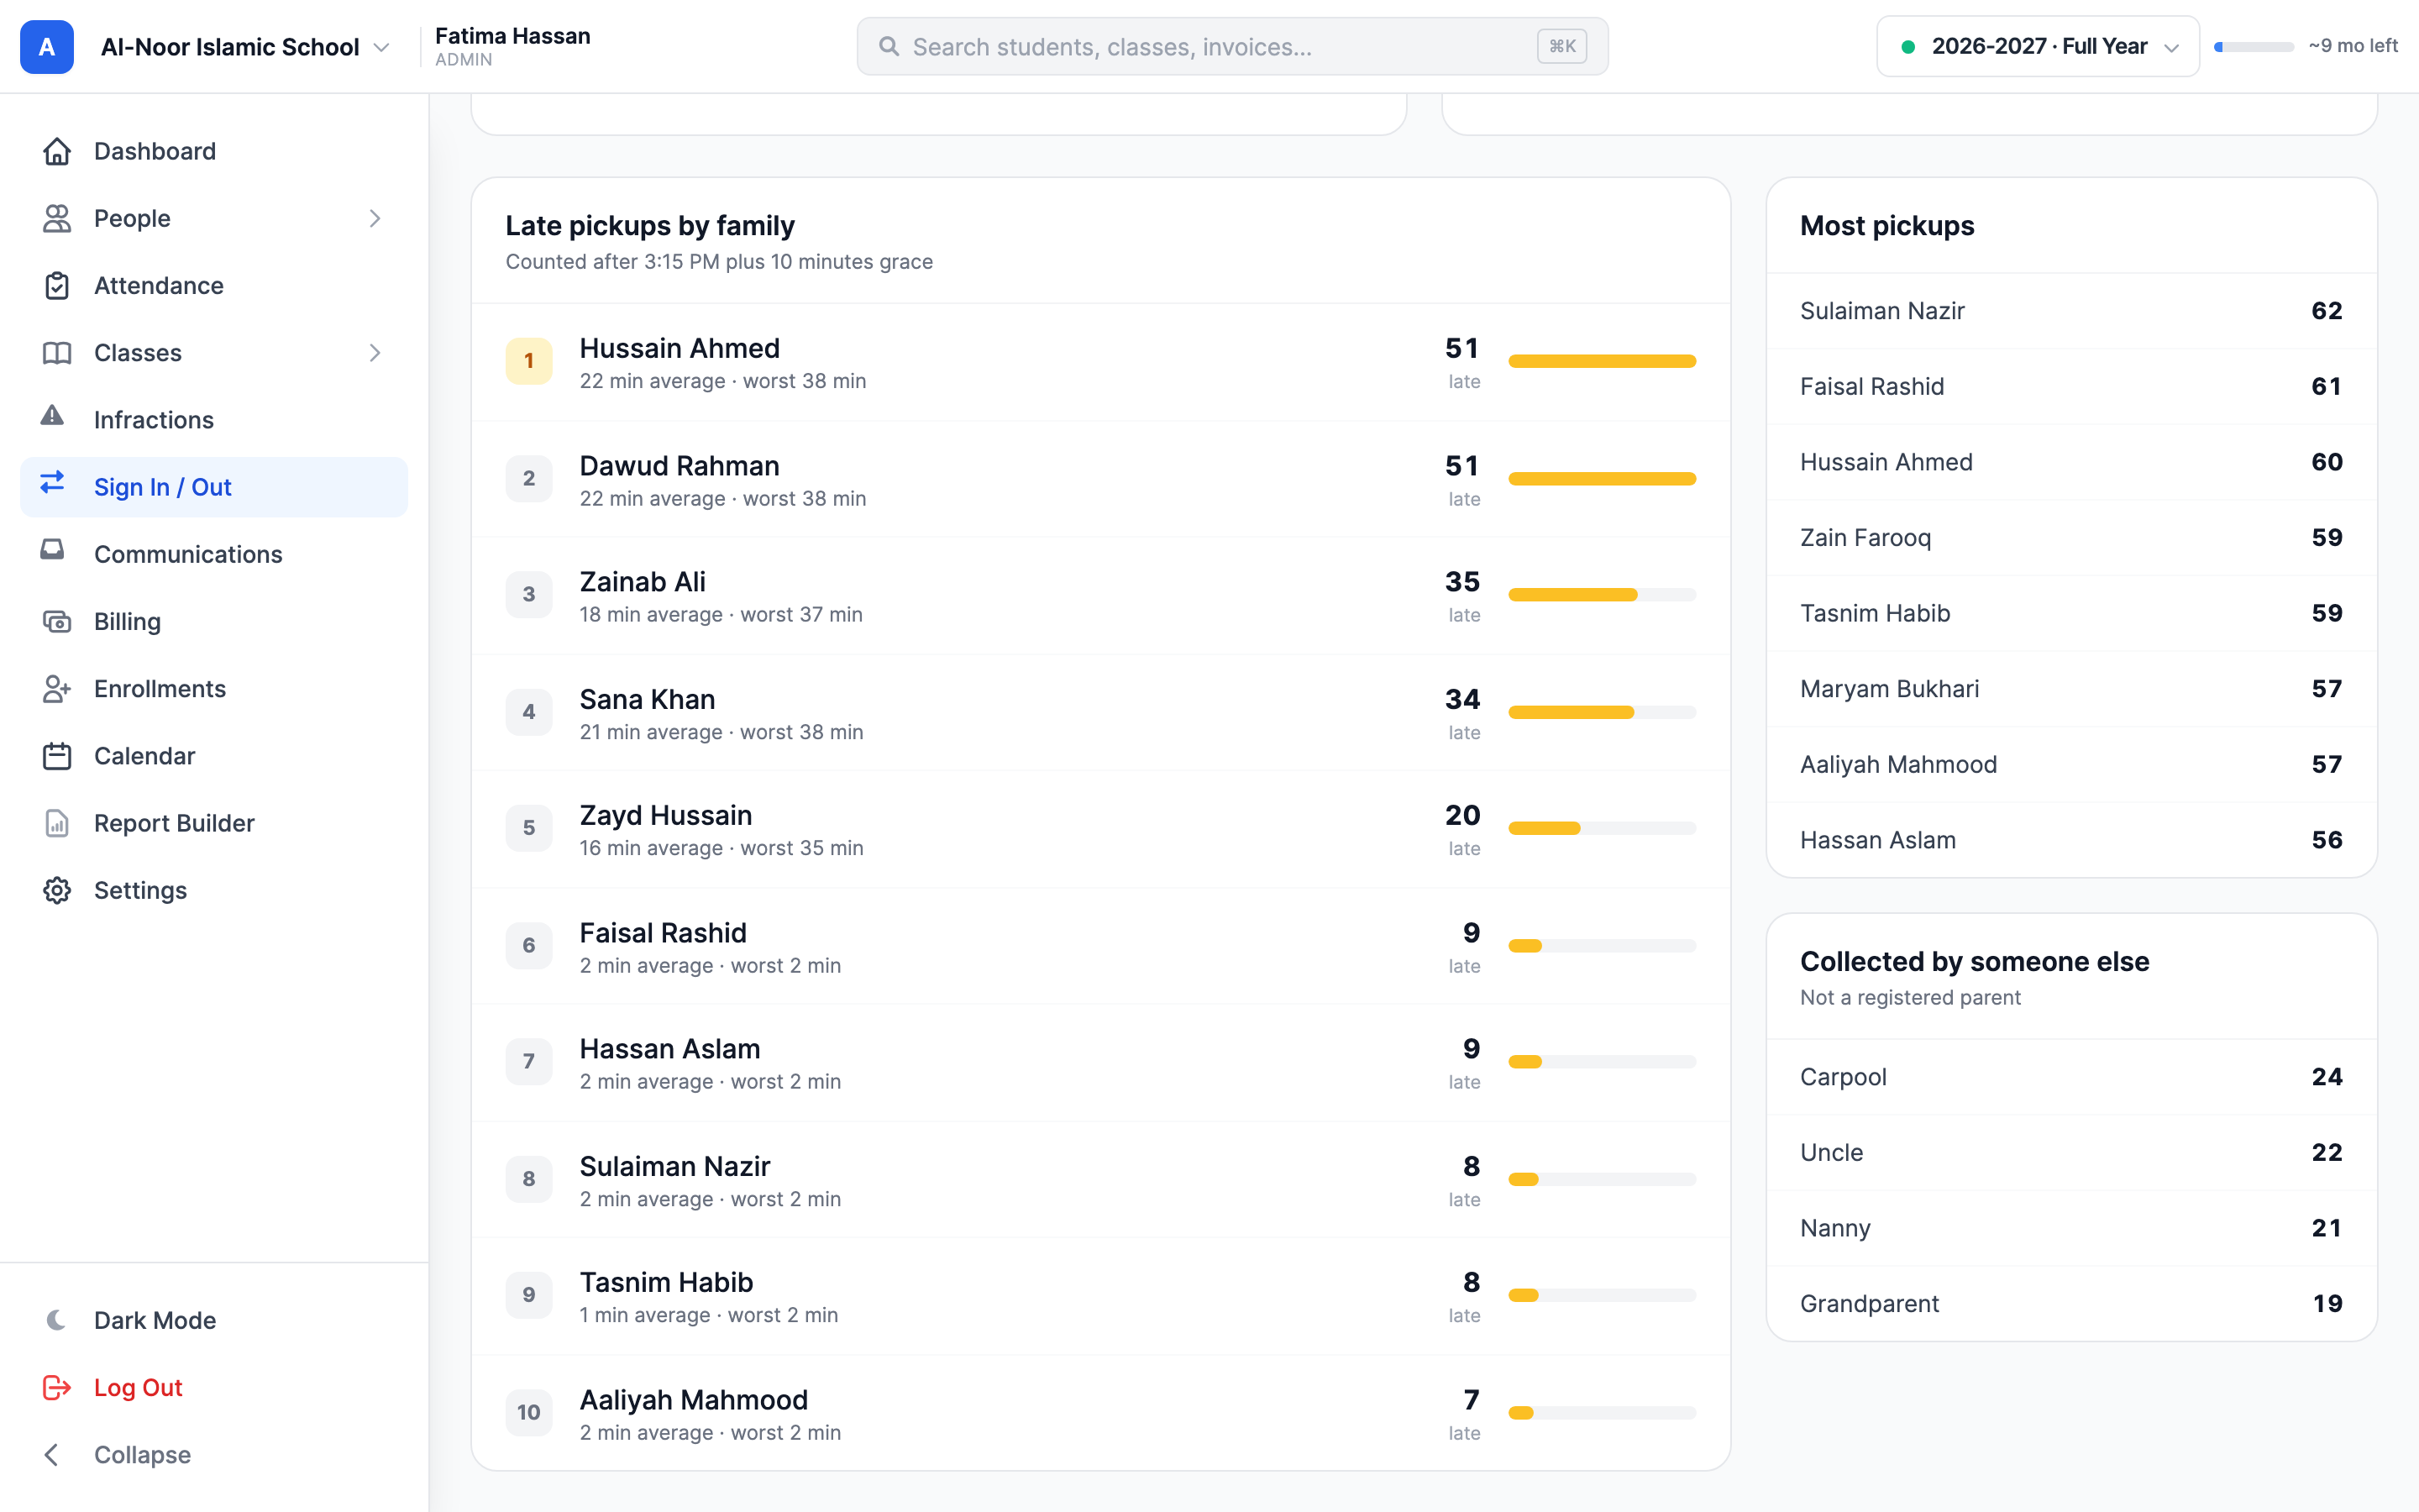Open the Al-Noor Islamic School switcher dropdown

pyautogui.click(x=245, y=47)
